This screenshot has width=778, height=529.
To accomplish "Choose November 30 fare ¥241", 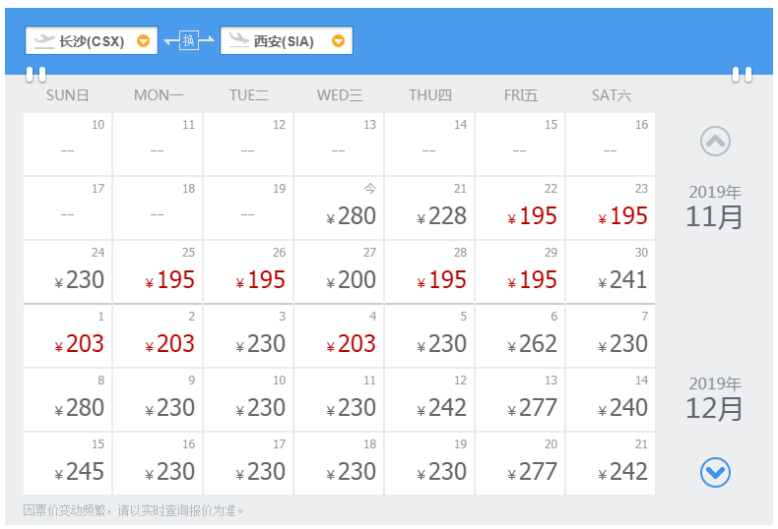I will coord(611,271).
